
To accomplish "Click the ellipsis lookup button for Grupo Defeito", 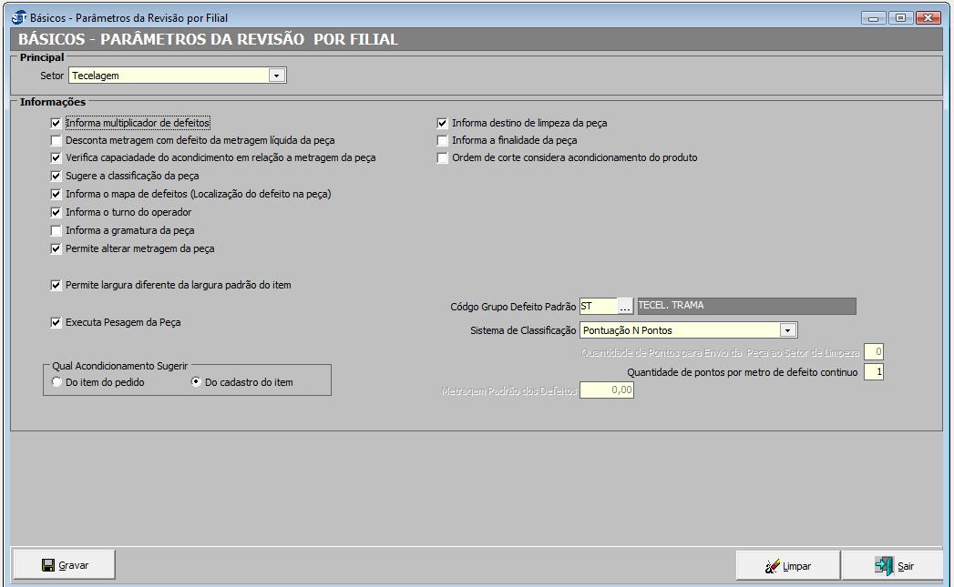I will tap(625, 307).
